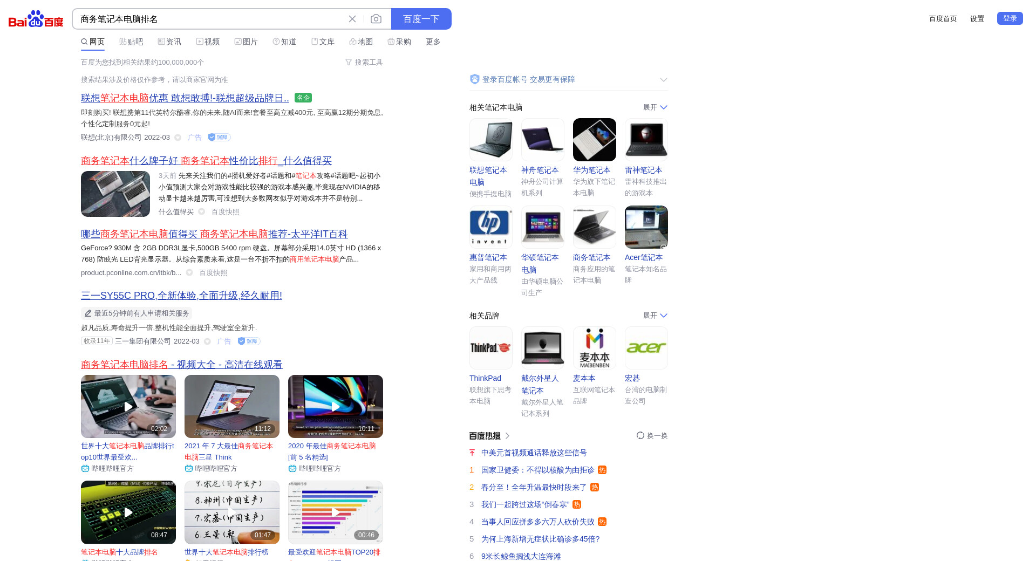The image size is (1036, 561).
Task: Switch to the 视频 tab
Action: tap(208, 42)
